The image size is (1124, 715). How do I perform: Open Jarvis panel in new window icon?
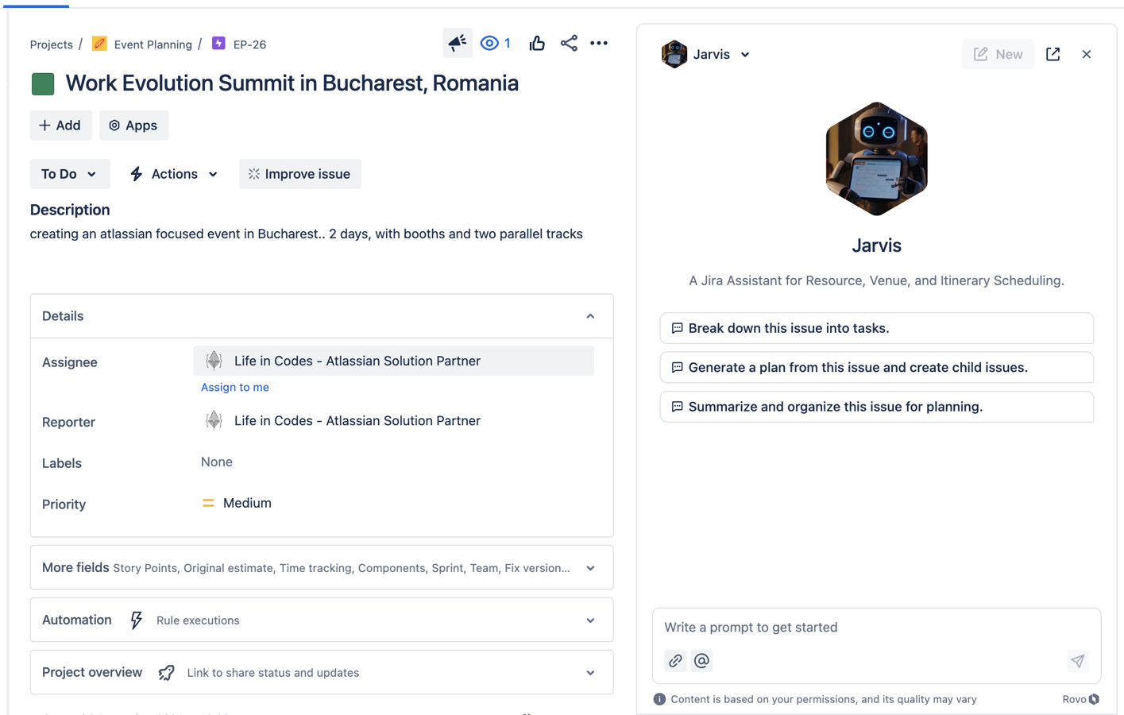[x=1052, y=54]
